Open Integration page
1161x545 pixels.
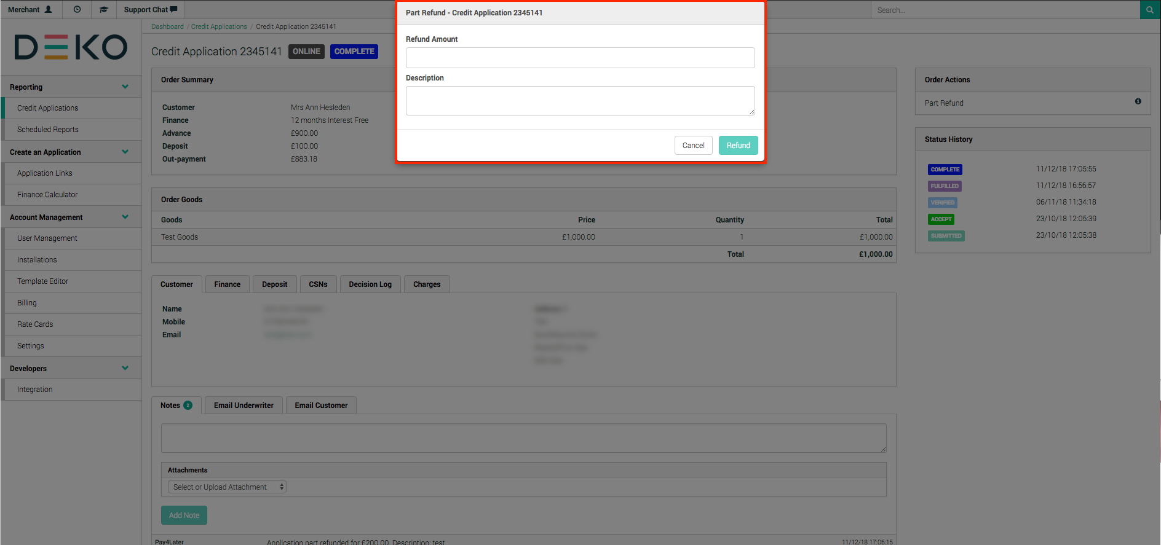click(73, 390)
